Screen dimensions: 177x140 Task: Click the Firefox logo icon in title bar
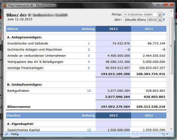point(5,5)
